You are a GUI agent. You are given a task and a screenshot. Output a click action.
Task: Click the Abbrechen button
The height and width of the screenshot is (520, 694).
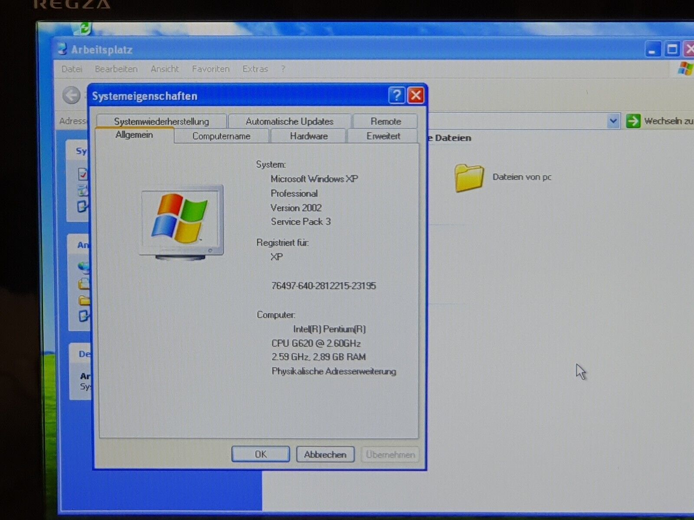pos(325,454)
